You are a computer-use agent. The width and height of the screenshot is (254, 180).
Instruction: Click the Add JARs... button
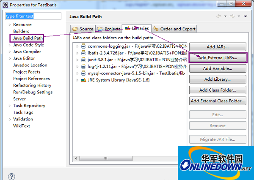click(218, 47)
